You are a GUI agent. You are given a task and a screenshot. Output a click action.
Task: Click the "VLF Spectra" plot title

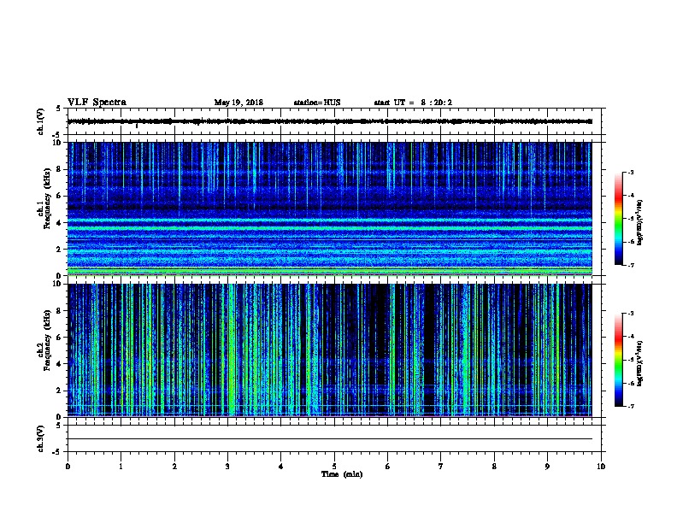pyautogui.click(x=97, y=103)
